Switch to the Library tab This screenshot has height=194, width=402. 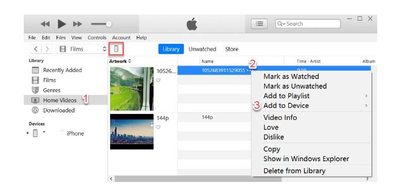pos(171,49)
